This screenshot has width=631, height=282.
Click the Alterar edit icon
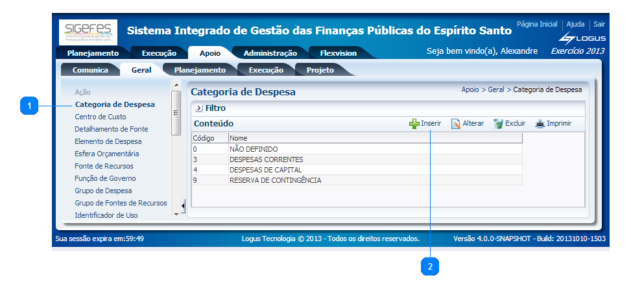(x=456, y=124)
